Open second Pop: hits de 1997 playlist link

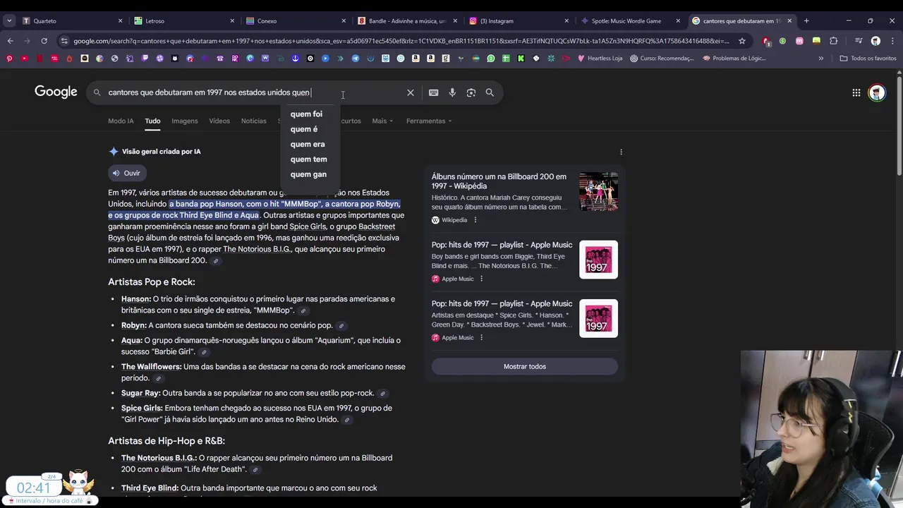(x=502, y=303)
